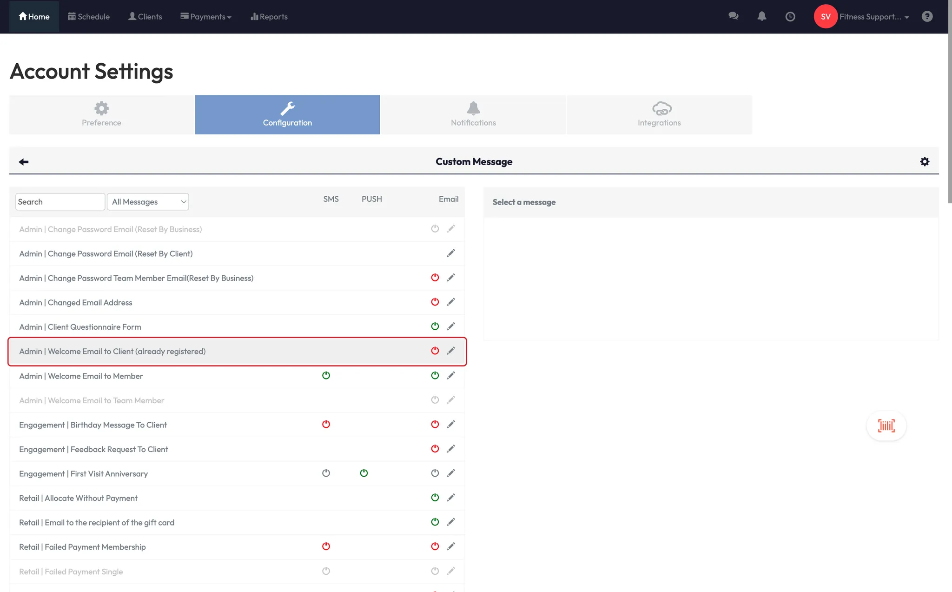Toggle PUSH for First Visit Anniversary

(364, 473)
